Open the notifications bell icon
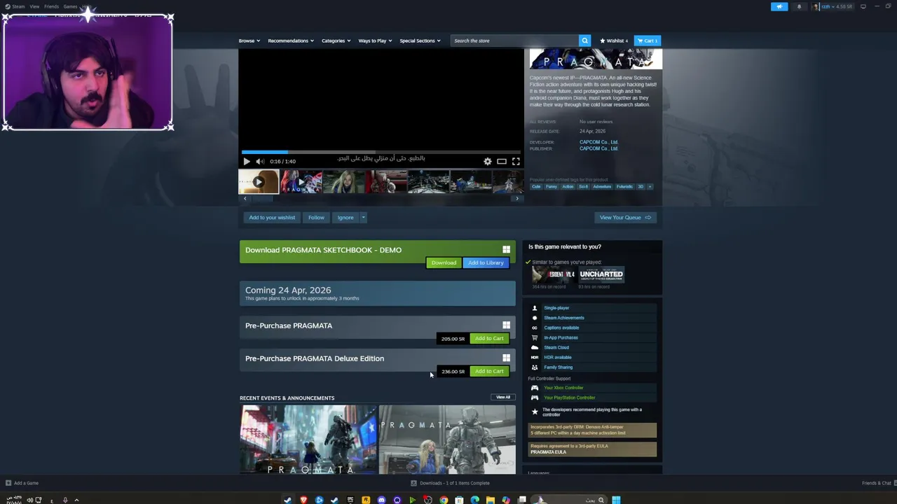Image resolution: width=897 pixels, height=504 pixels. 799,6
